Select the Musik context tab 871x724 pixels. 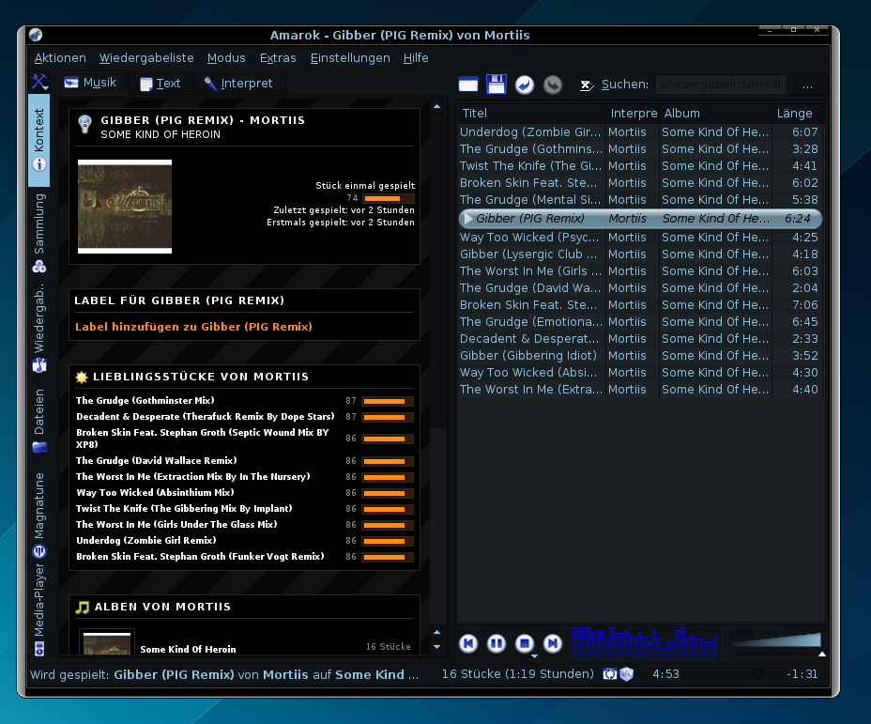click(90, 83)
